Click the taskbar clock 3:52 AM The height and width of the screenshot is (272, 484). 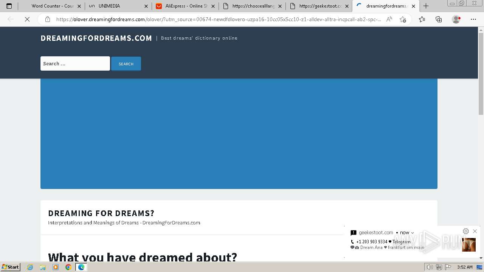pos(465,267)
